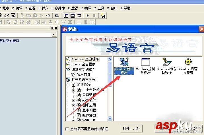Image resolution: width=204 pixels, height=135 pixels.
Task: Expand the 中小学教学课件 tree node
Action: click(73, 90)
